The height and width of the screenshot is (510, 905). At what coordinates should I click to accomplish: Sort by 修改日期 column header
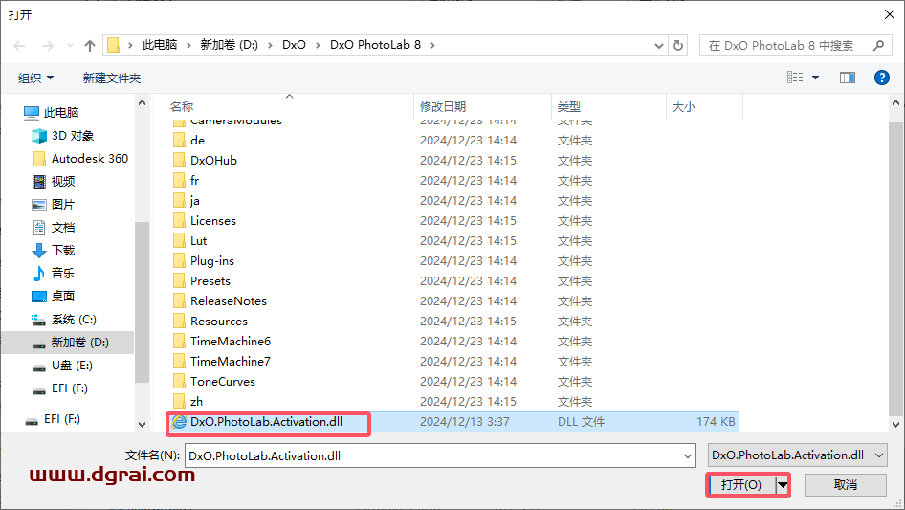coord(443,107)
